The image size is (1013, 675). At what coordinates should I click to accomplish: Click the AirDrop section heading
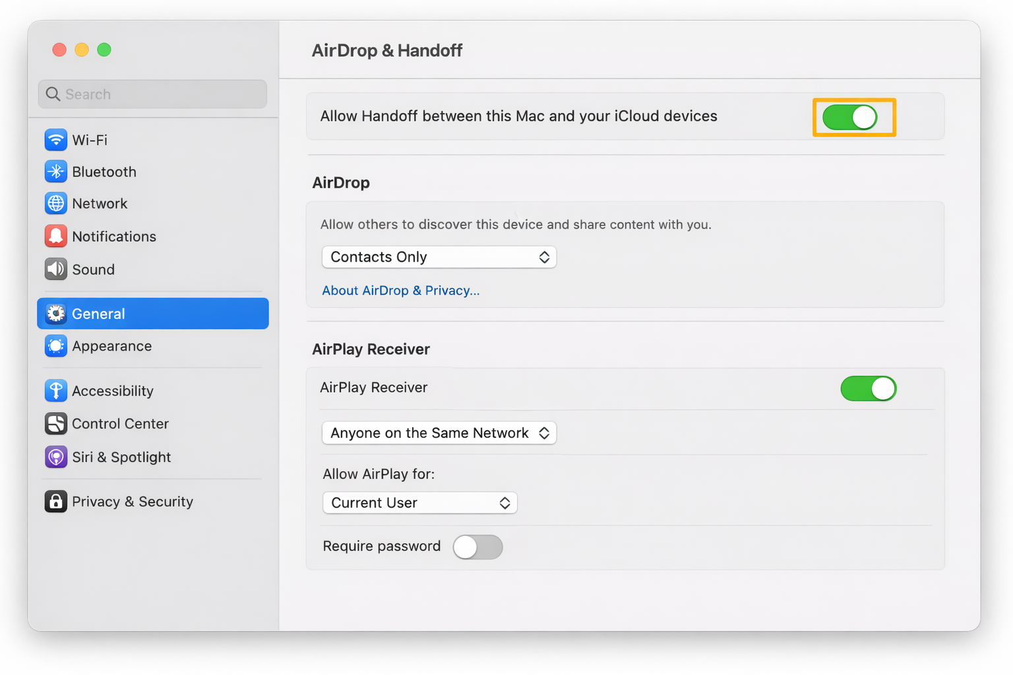341,183
